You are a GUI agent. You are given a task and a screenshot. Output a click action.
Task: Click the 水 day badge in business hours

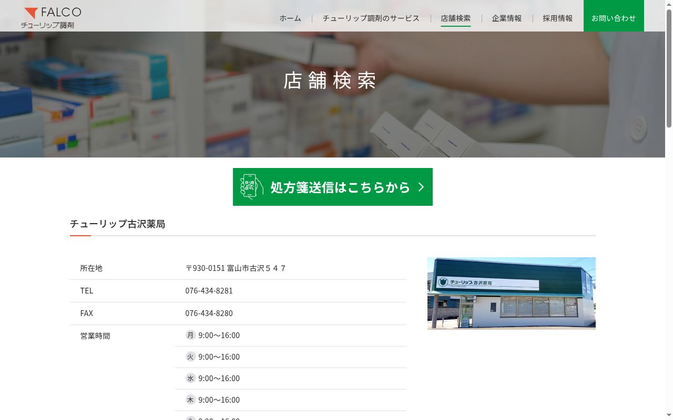point(190,378)
